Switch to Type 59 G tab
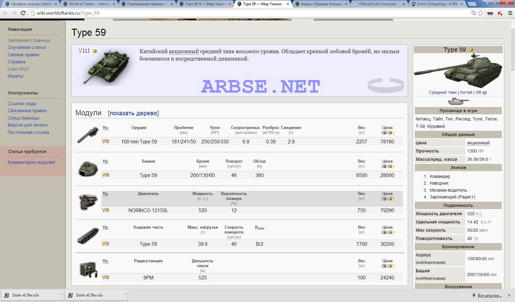The width and height of the screenshot is (515, 302). point(205,4)
